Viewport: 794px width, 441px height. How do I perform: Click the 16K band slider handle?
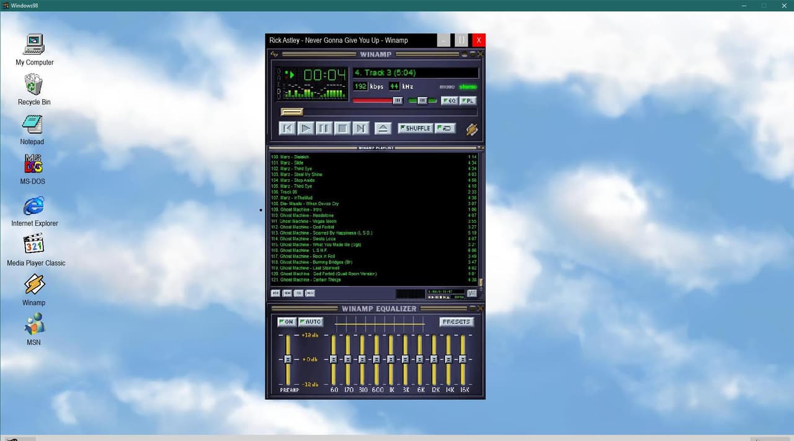tap(463, 359)
